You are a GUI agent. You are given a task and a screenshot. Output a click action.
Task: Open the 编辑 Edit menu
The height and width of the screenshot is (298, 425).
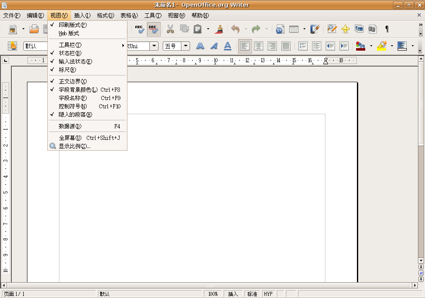(35, 15)
